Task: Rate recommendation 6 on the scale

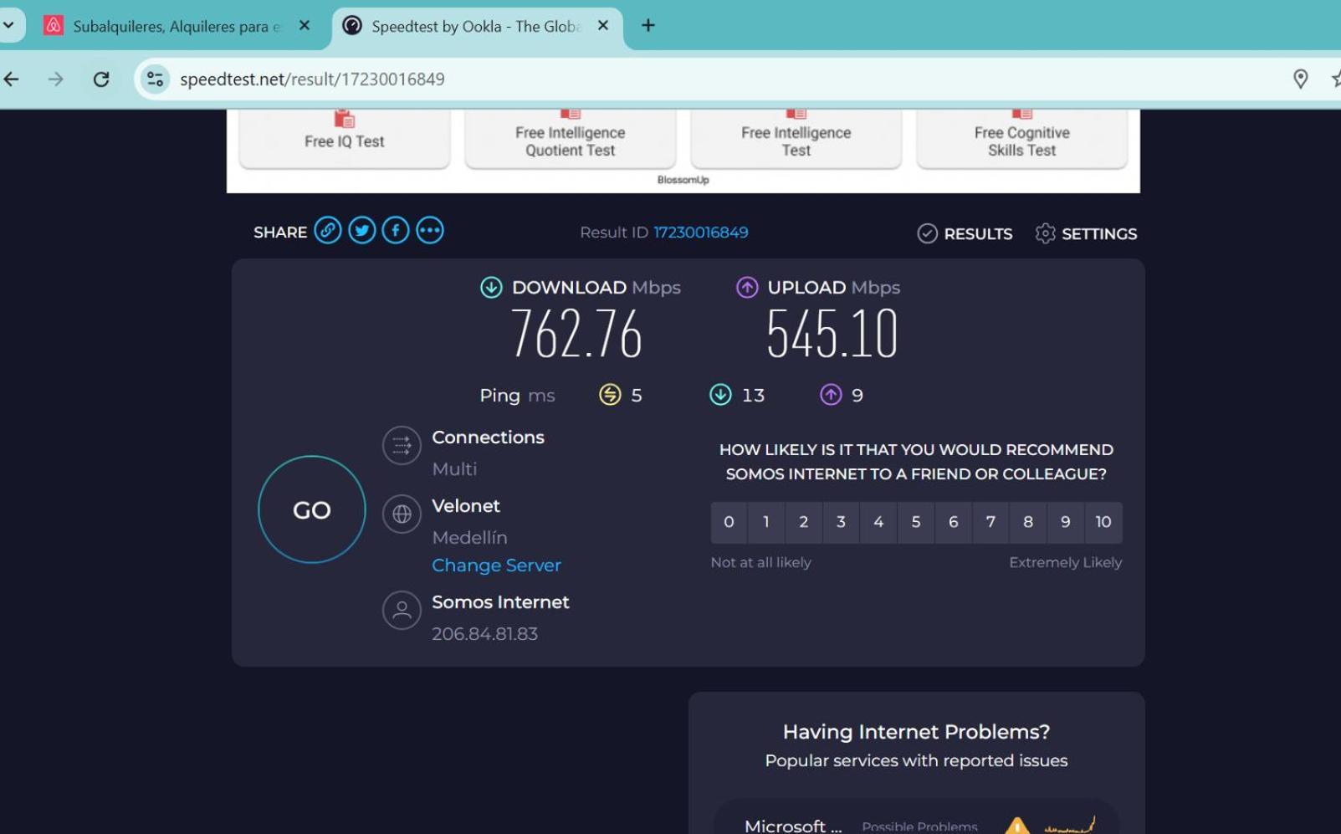Action: coord(954,522)
